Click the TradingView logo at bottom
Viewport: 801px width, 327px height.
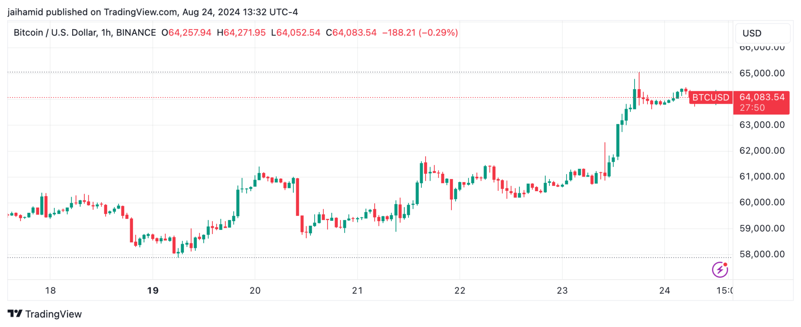click(x=45, y=314)
